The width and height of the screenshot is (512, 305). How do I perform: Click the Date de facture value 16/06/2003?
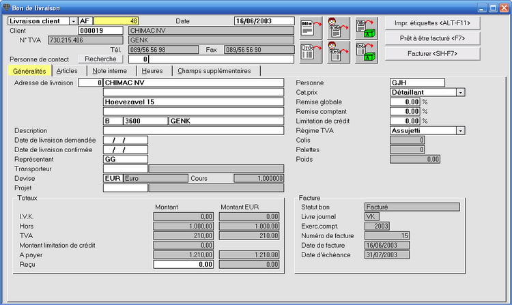387,246
